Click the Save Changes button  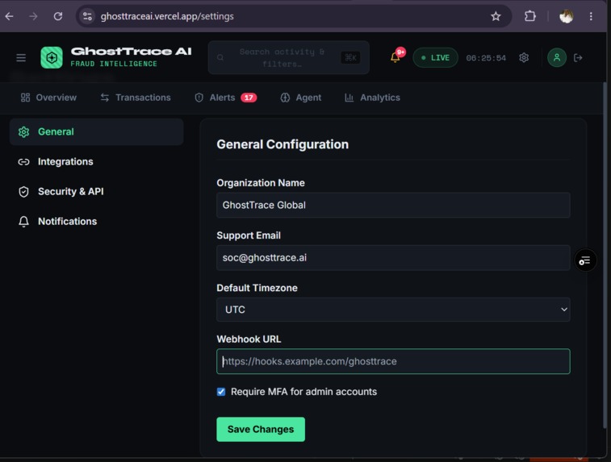[x=261, y=429]
